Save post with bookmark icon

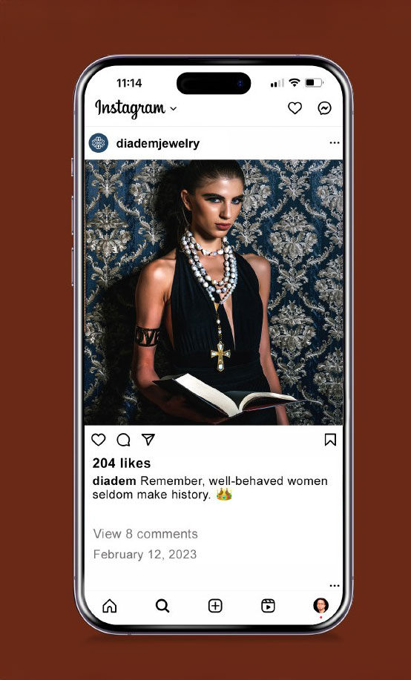tap(330, 440)
